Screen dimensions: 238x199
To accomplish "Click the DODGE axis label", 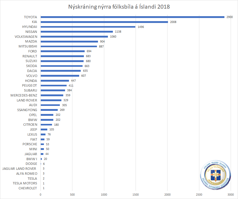I will tap(31, 164).
